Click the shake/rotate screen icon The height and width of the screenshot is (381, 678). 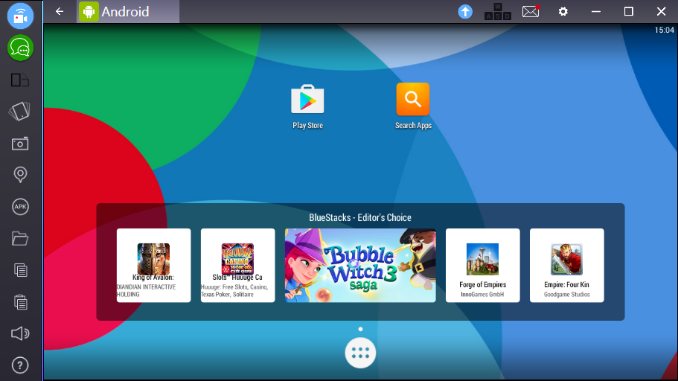coord(20,112)
